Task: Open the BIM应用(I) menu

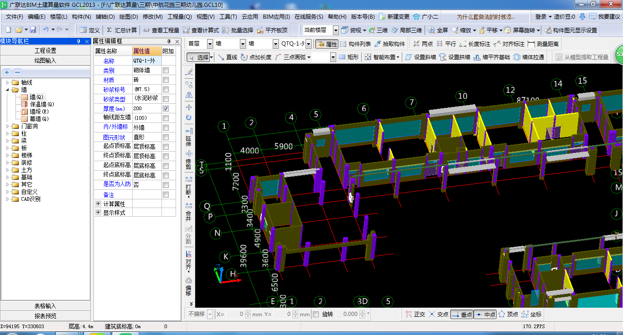Action: point(276,17)
